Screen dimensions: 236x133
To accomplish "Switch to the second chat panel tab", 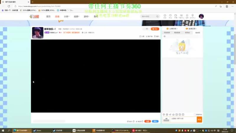I will click(177, 33).
